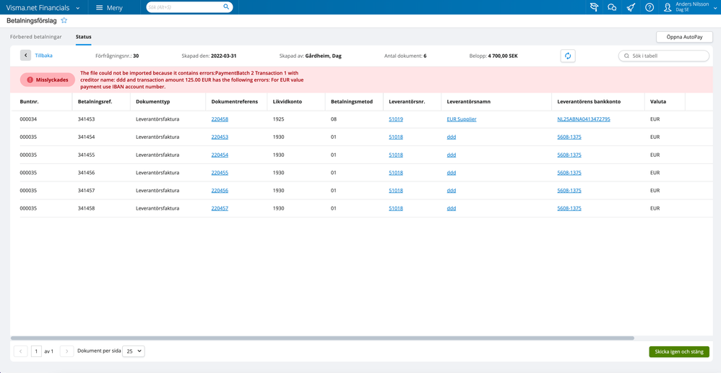
Task: Click the user profile avatar icon
Action: 668,7
